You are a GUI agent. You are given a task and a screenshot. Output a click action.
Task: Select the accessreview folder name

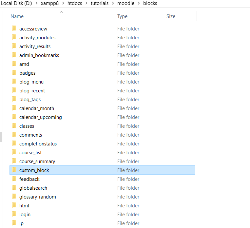33,29
